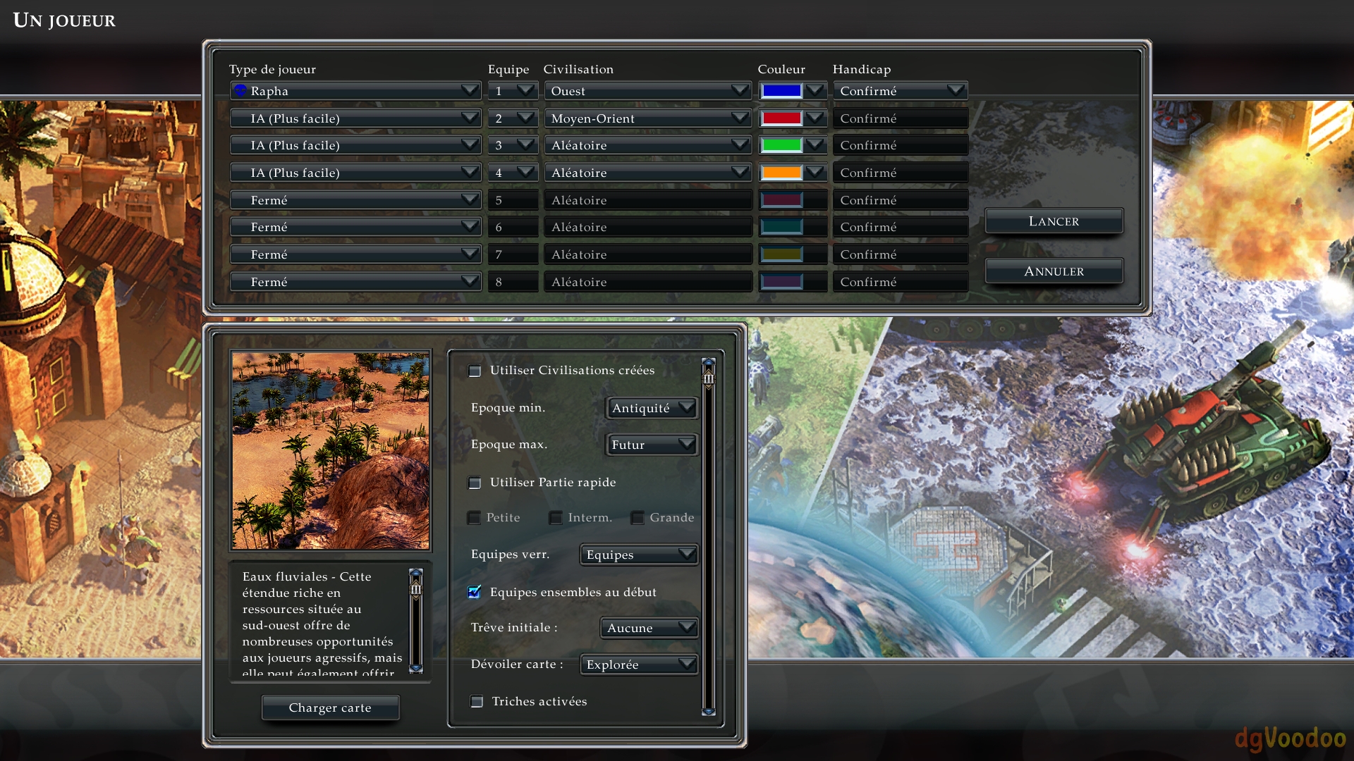Click the Handicap column header
Viewport: 1354px width, 761px height.
(862, 69)
